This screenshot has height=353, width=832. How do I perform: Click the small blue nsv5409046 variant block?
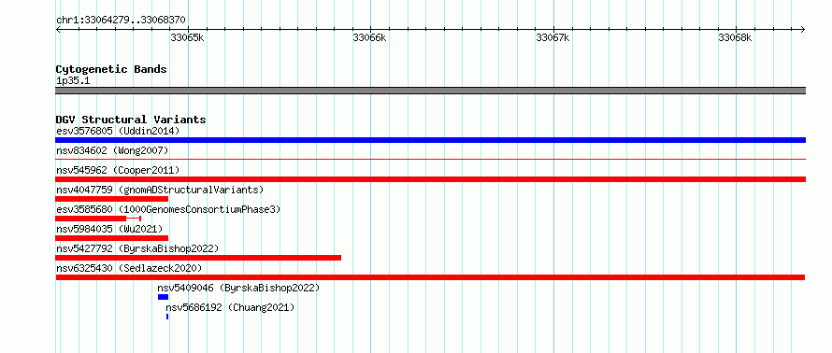pyautogui.click(x=163, y=297)
